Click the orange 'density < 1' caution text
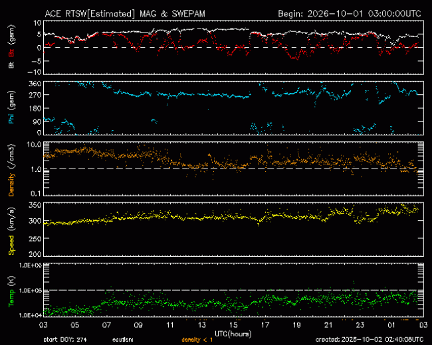Screen dimensions: 432x345 [197, 340]
